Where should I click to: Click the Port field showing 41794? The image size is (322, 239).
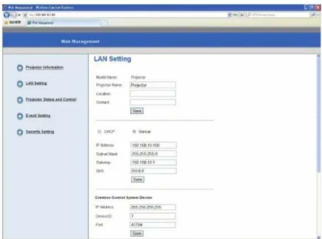pos(153,225)
